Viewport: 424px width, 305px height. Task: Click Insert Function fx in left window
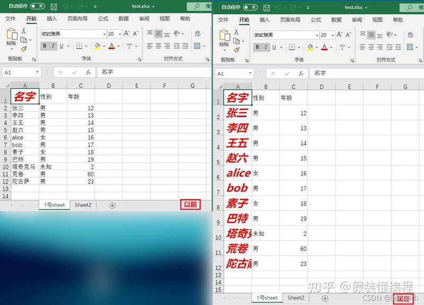[88, 72]
